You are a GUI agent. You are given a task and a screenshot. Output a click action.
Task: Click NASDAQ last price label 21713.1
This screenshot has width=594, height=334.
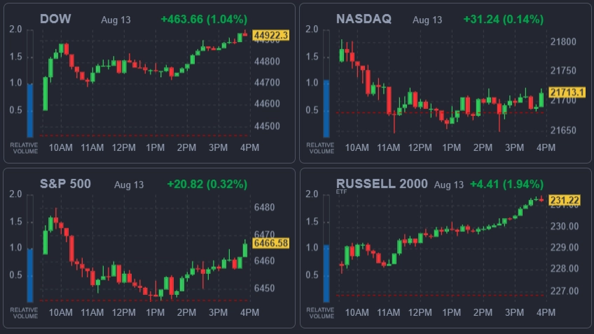[x=567, y=92]
